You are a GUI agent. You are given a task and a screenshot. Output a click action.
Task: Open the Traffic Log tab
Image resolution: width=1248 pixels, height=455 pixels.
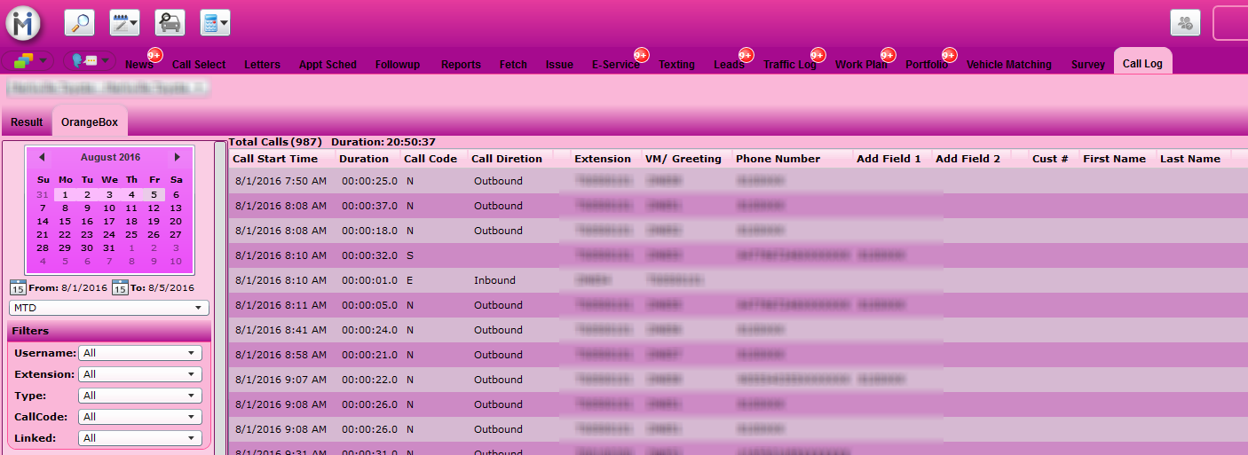(789, 65)
